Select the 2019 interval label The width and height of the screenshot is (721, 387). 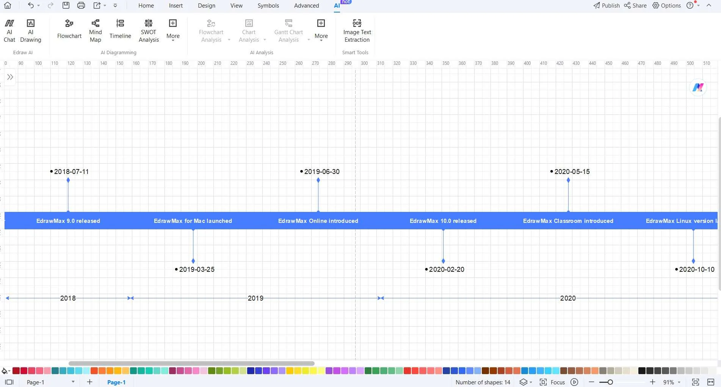(x=255, y=298)
